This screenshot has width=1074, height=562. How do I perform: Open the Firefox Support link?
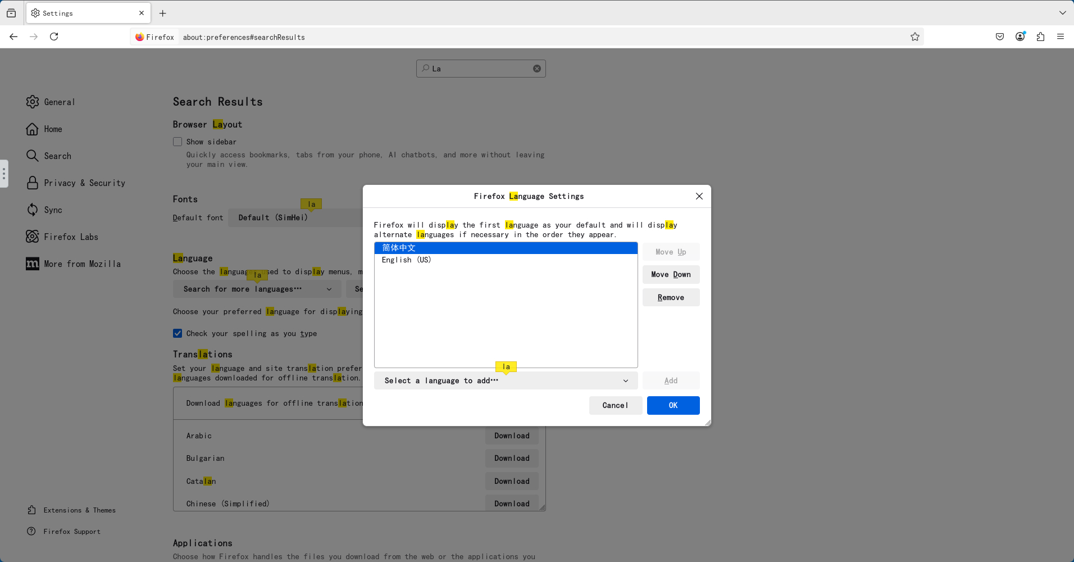[x=63, y=531]
